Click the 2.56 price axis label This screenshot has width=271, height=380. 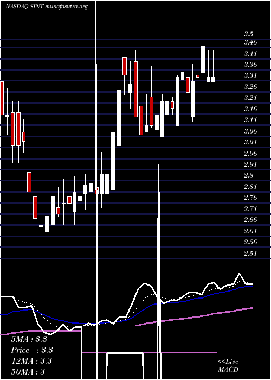pos(250,242)
